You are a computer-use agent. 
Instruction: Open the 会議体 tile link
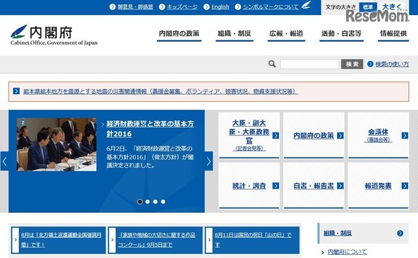pos(378,135)
